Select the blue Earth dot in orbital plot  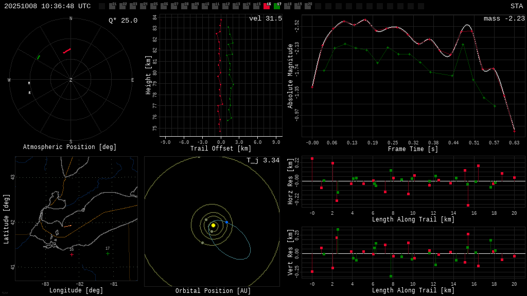click(226, 222)
